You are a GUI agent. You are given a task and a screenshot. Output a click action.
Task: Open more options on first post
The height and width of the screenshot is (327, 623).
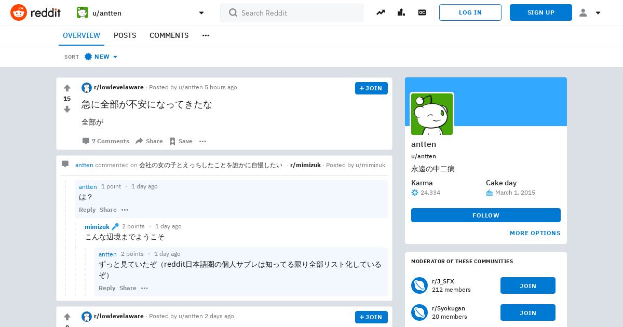202,141
